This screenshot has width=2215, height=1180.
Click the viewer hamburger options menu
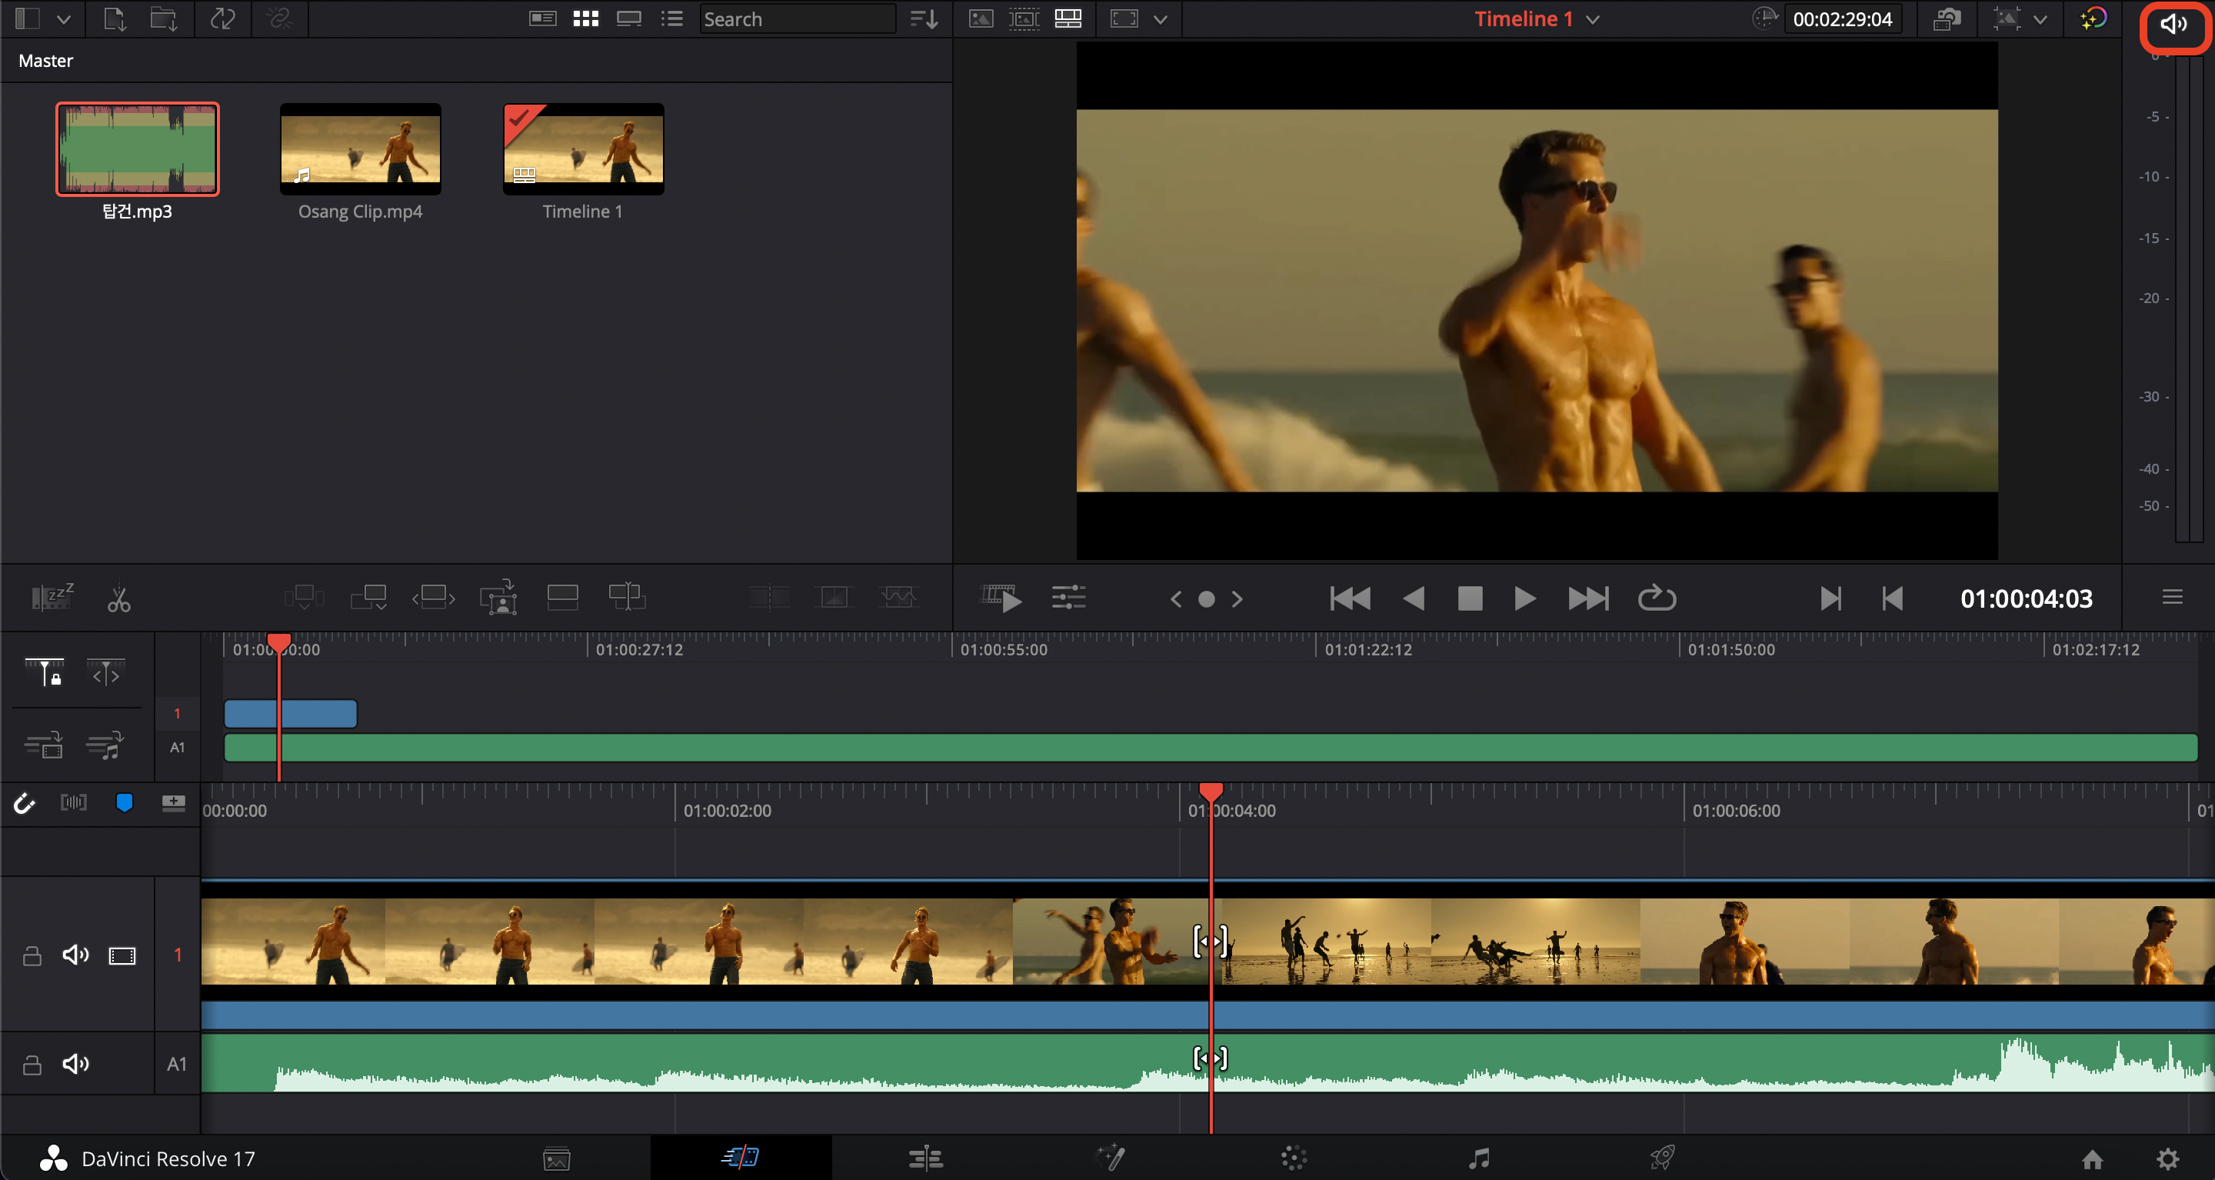pyautogui.click(x=2172, y=597)
